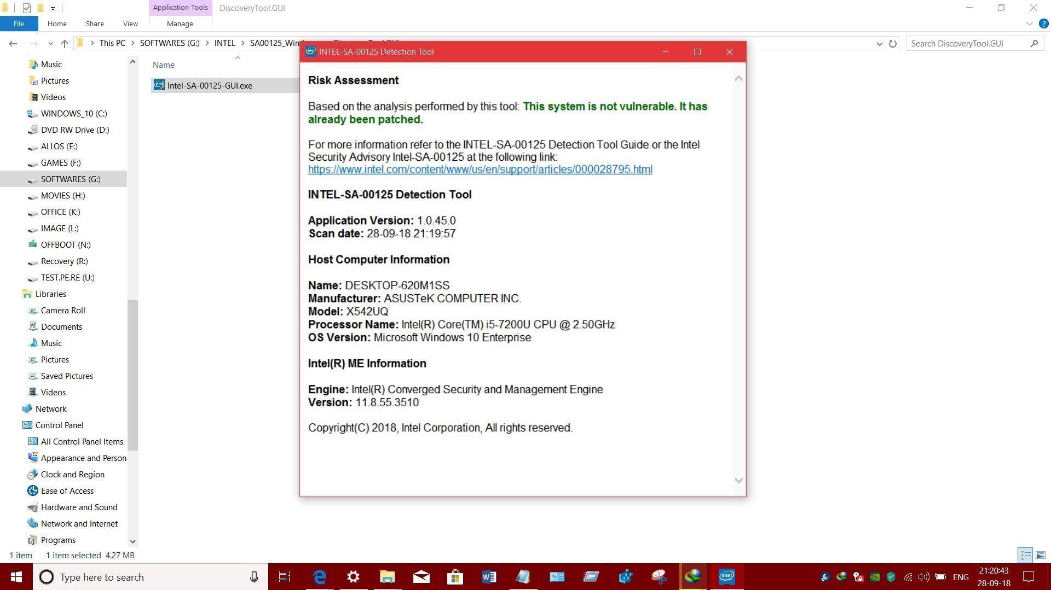This screenshot has width=1051, height=590.
Task: Select OFFICE (K:) drive in sidebar
Action: pos(60,212)
